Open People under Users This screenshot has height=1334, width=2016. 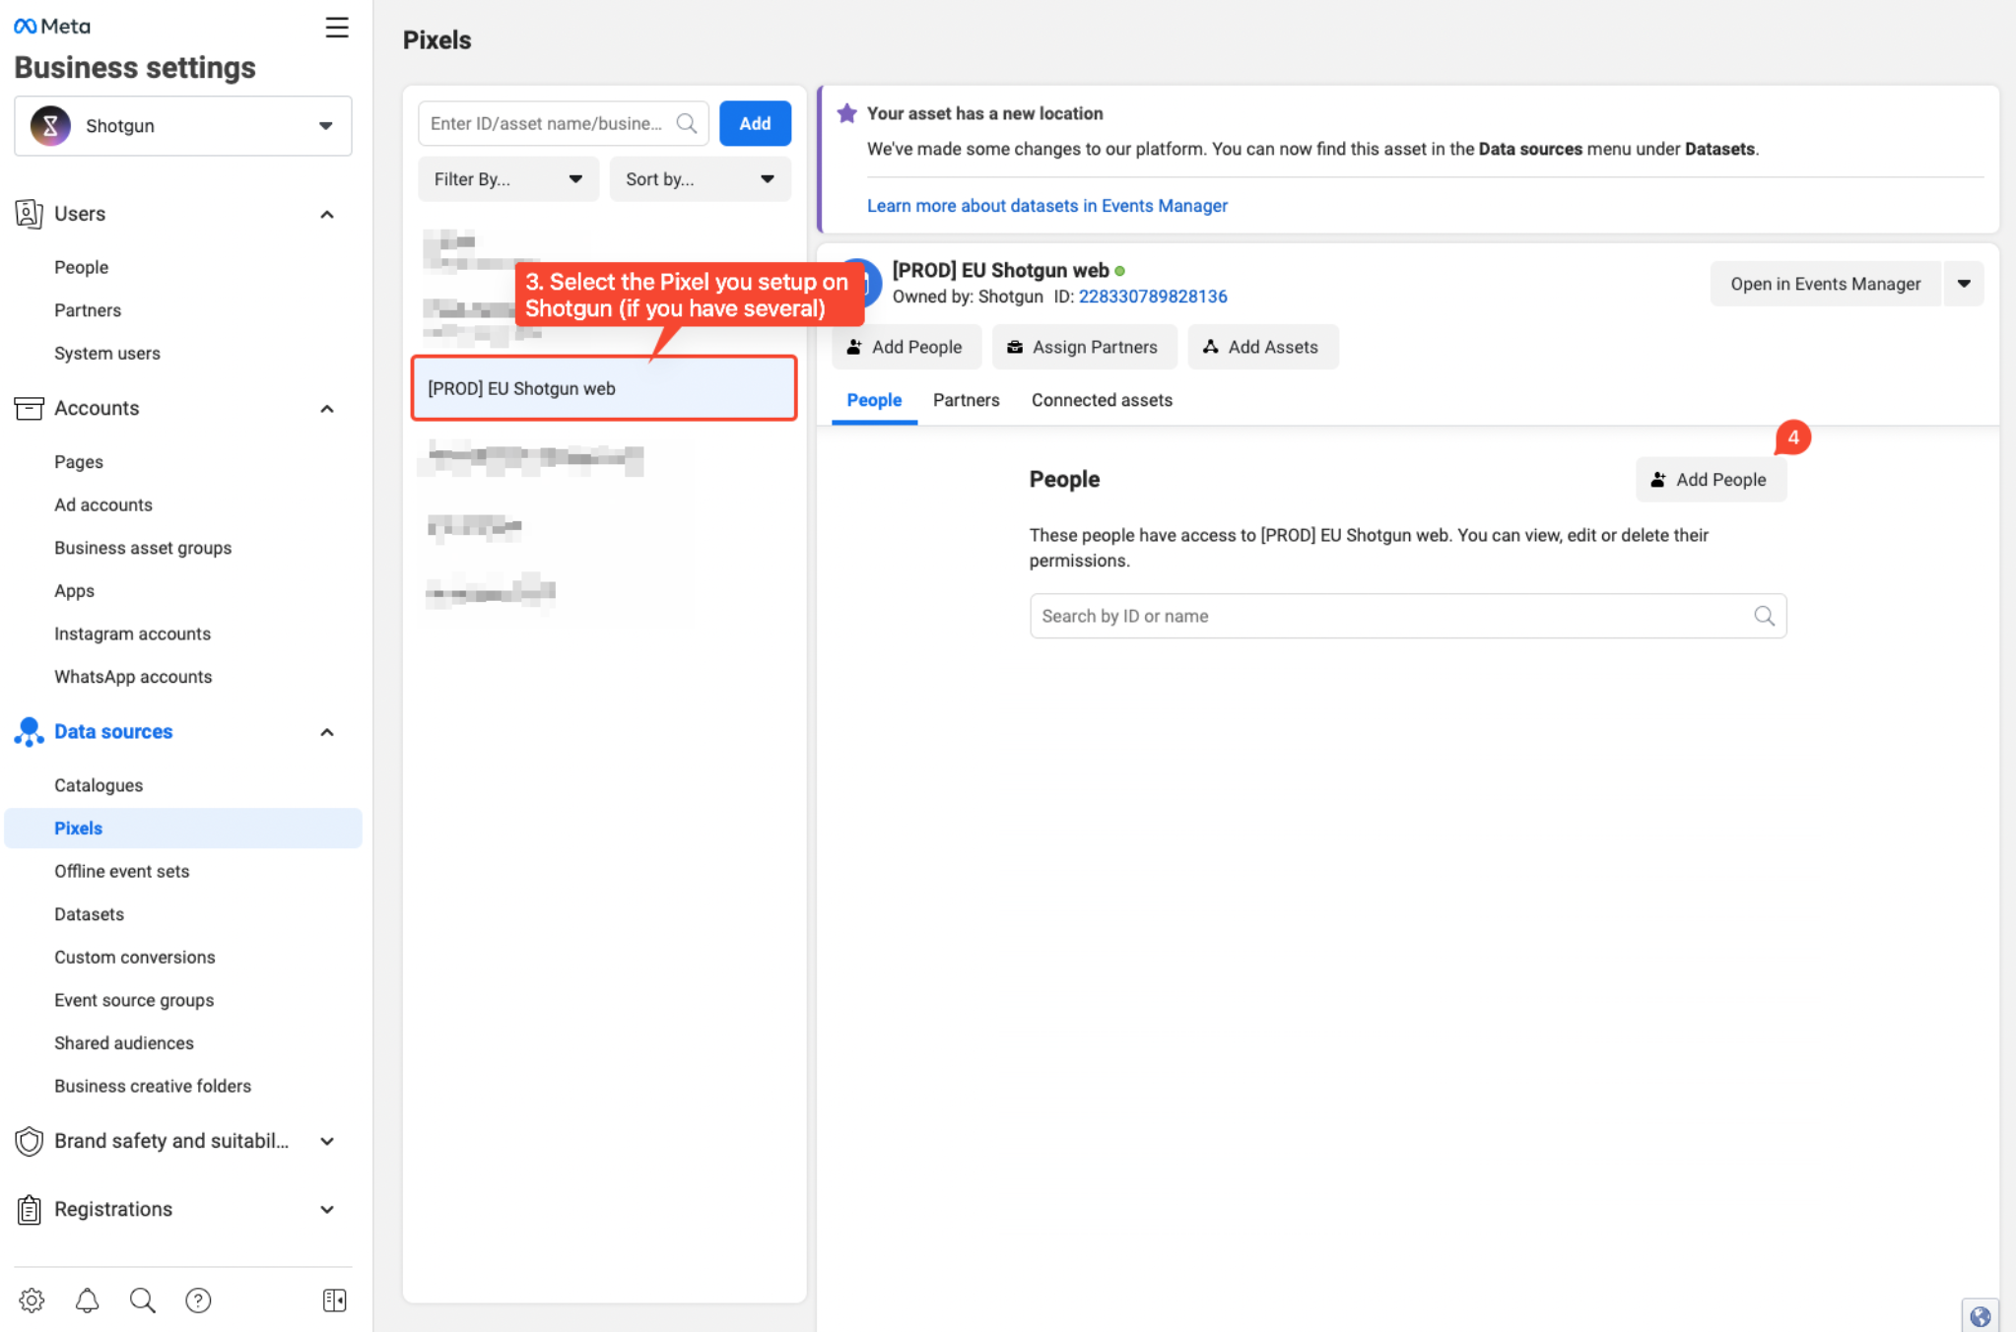(81, 267)
